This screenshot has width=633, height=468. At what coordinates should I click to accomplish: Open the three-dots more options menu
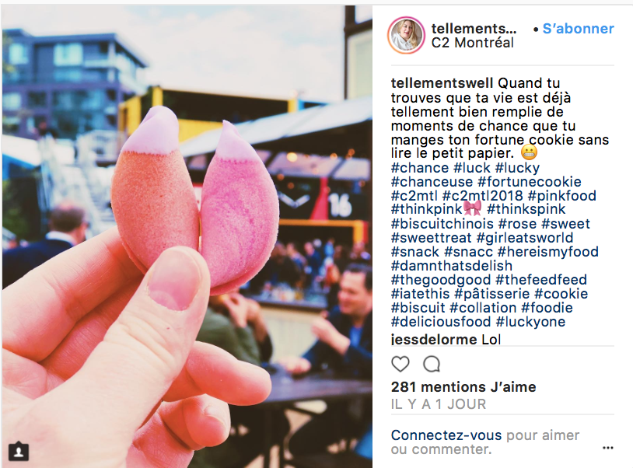coord(607,448)
